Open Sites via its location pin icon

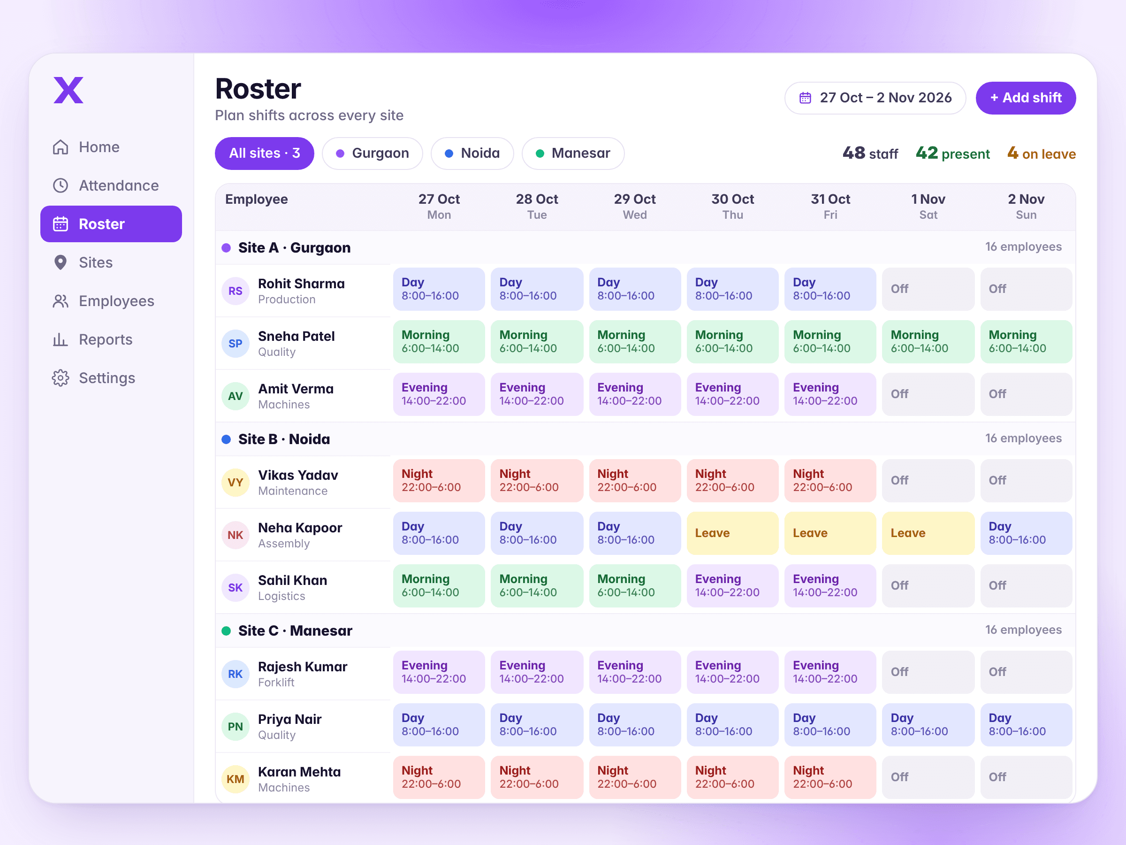(x=61, y=262)
